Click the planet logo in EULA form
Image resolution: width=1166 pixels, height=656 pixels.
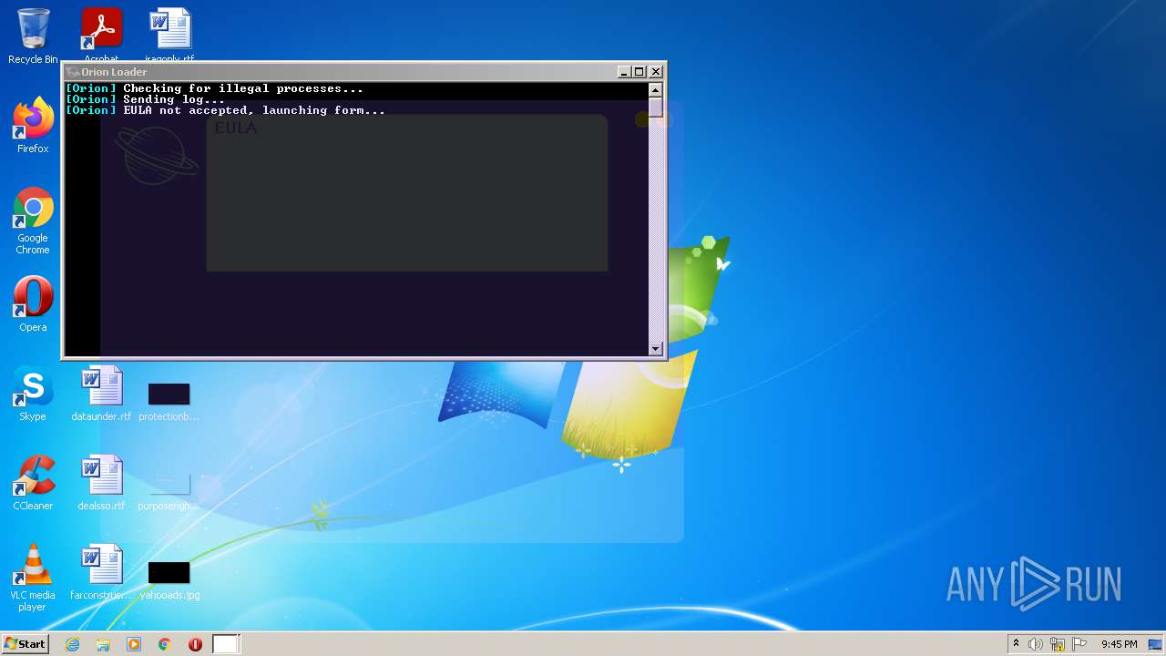click(157, 157)
